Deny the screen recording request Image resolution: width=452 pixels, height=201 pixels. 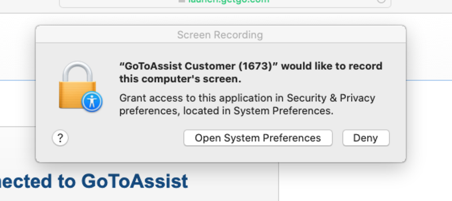366,138
